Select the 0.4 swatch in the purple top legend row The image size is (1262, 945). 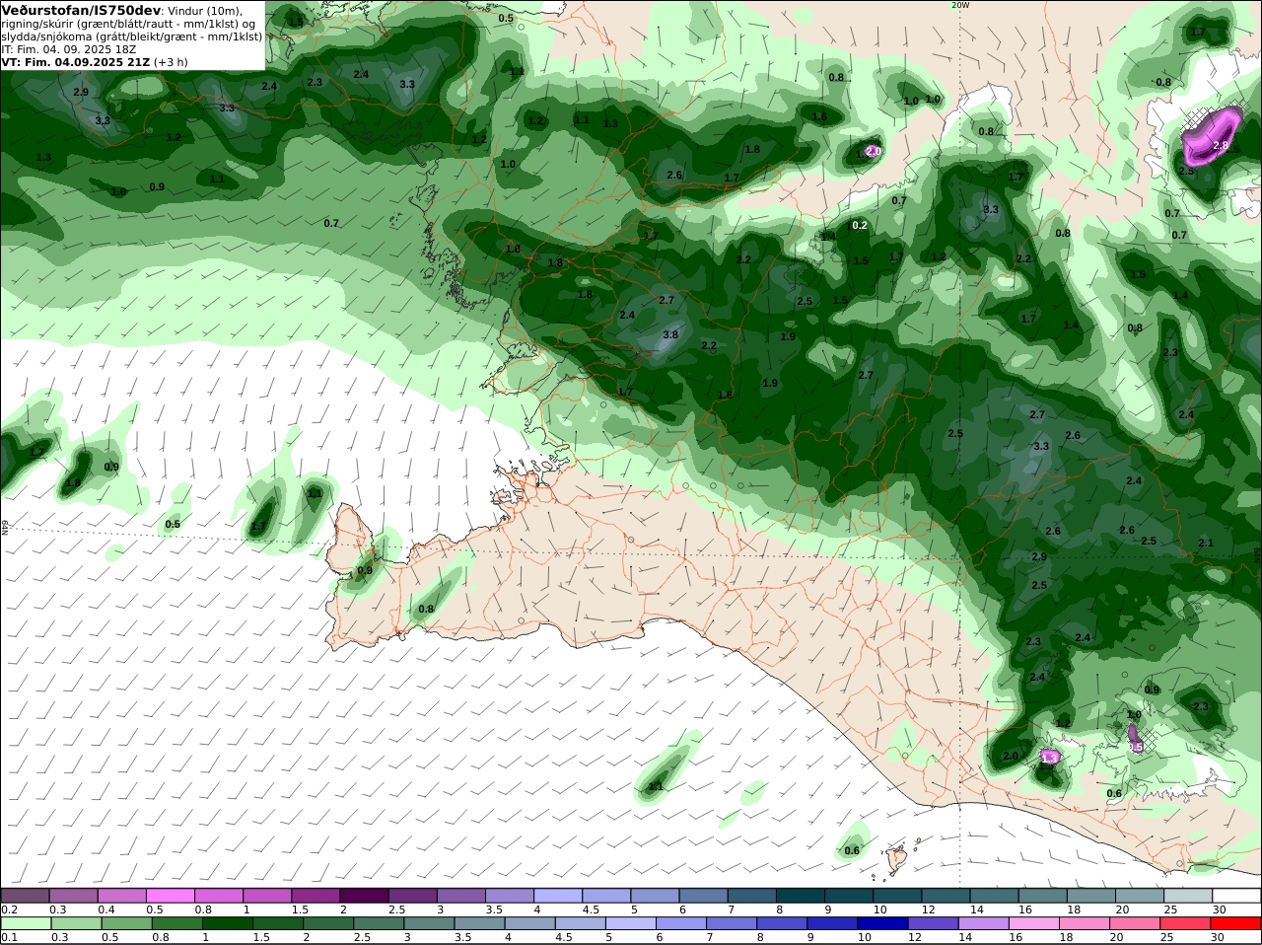coord(121,896)
